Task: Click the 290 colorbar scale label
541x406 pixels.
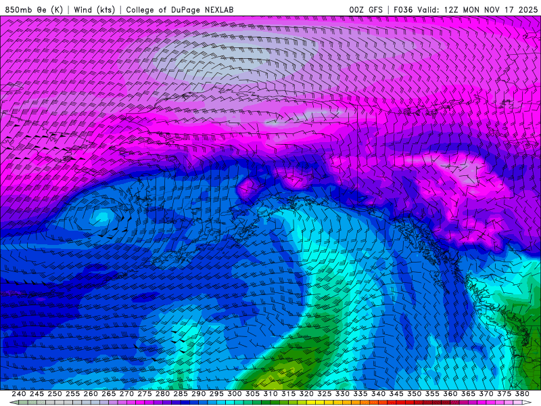Action: [x=198, y=394]
